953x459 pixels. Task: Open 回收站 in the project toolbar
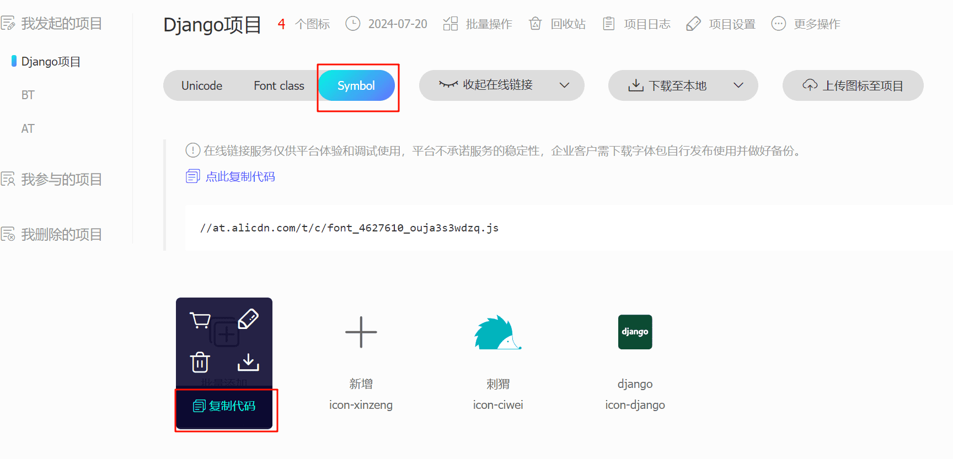[568, 24]
